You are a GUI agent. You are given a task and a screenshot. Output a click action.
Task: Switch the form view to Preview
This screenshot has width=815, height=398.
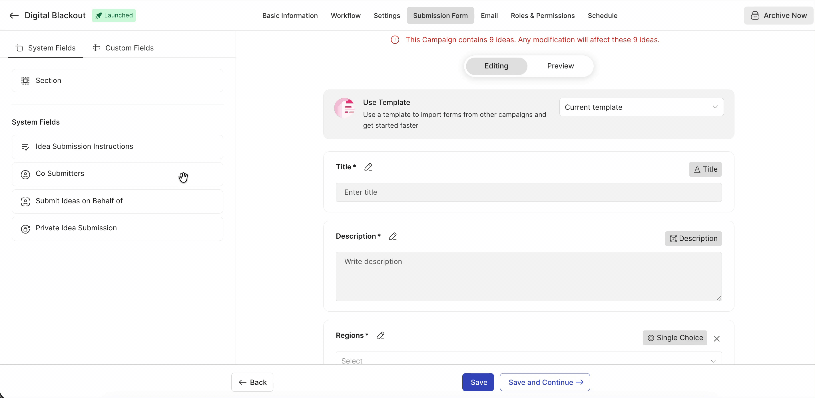pyautogui.click(x=560, y=66)
